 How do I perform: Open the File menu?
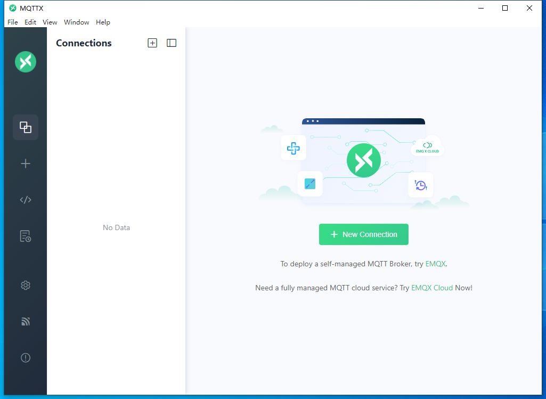pyautogui.click(x=12, y=22)
